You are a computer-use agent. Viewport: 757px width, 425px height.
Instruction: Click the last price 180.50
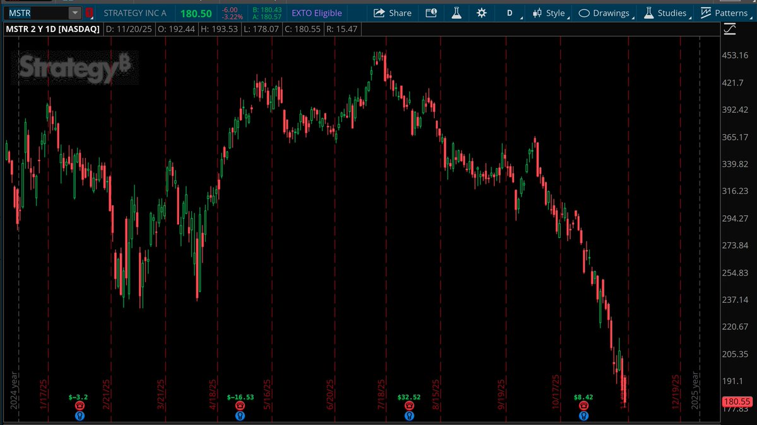pos(195,13)
